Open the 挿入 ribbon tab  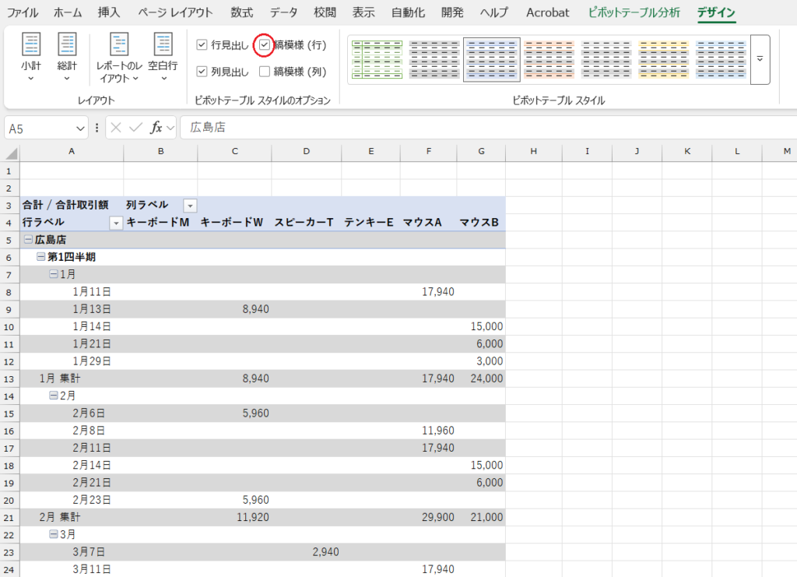109,12
